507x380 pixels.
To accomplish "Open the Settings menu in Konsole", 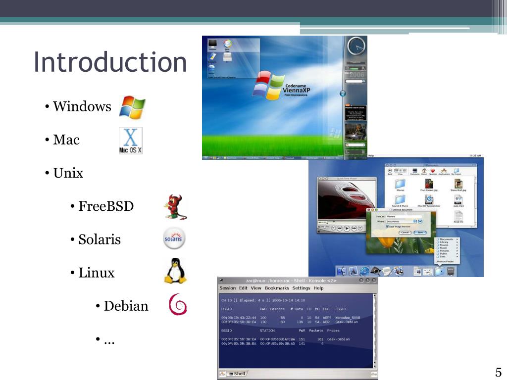I will [x=301, y=288].
